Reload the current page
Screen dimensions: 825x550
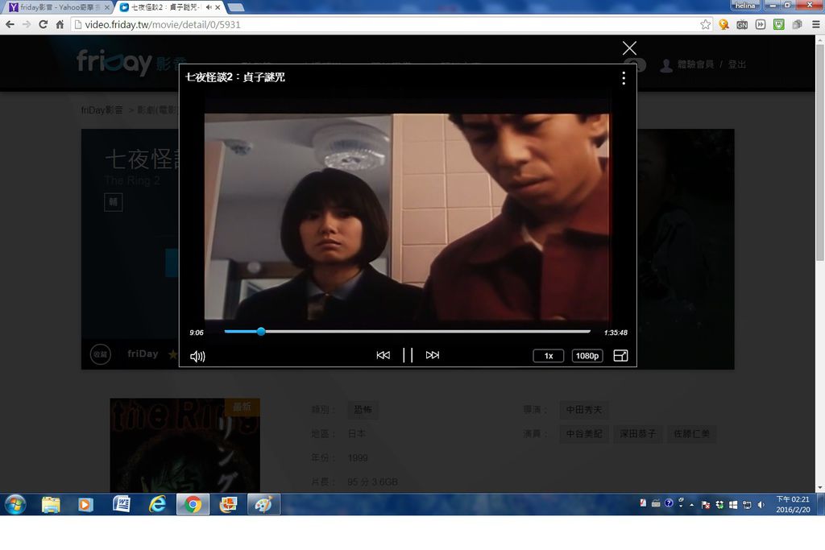(44, 24)
